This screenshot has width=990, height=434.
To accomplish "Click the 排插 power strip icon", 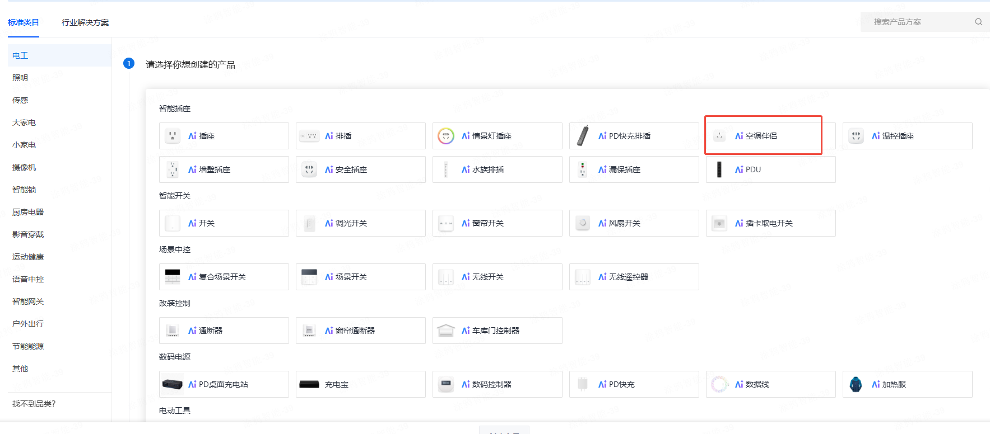I will [309, 136].
